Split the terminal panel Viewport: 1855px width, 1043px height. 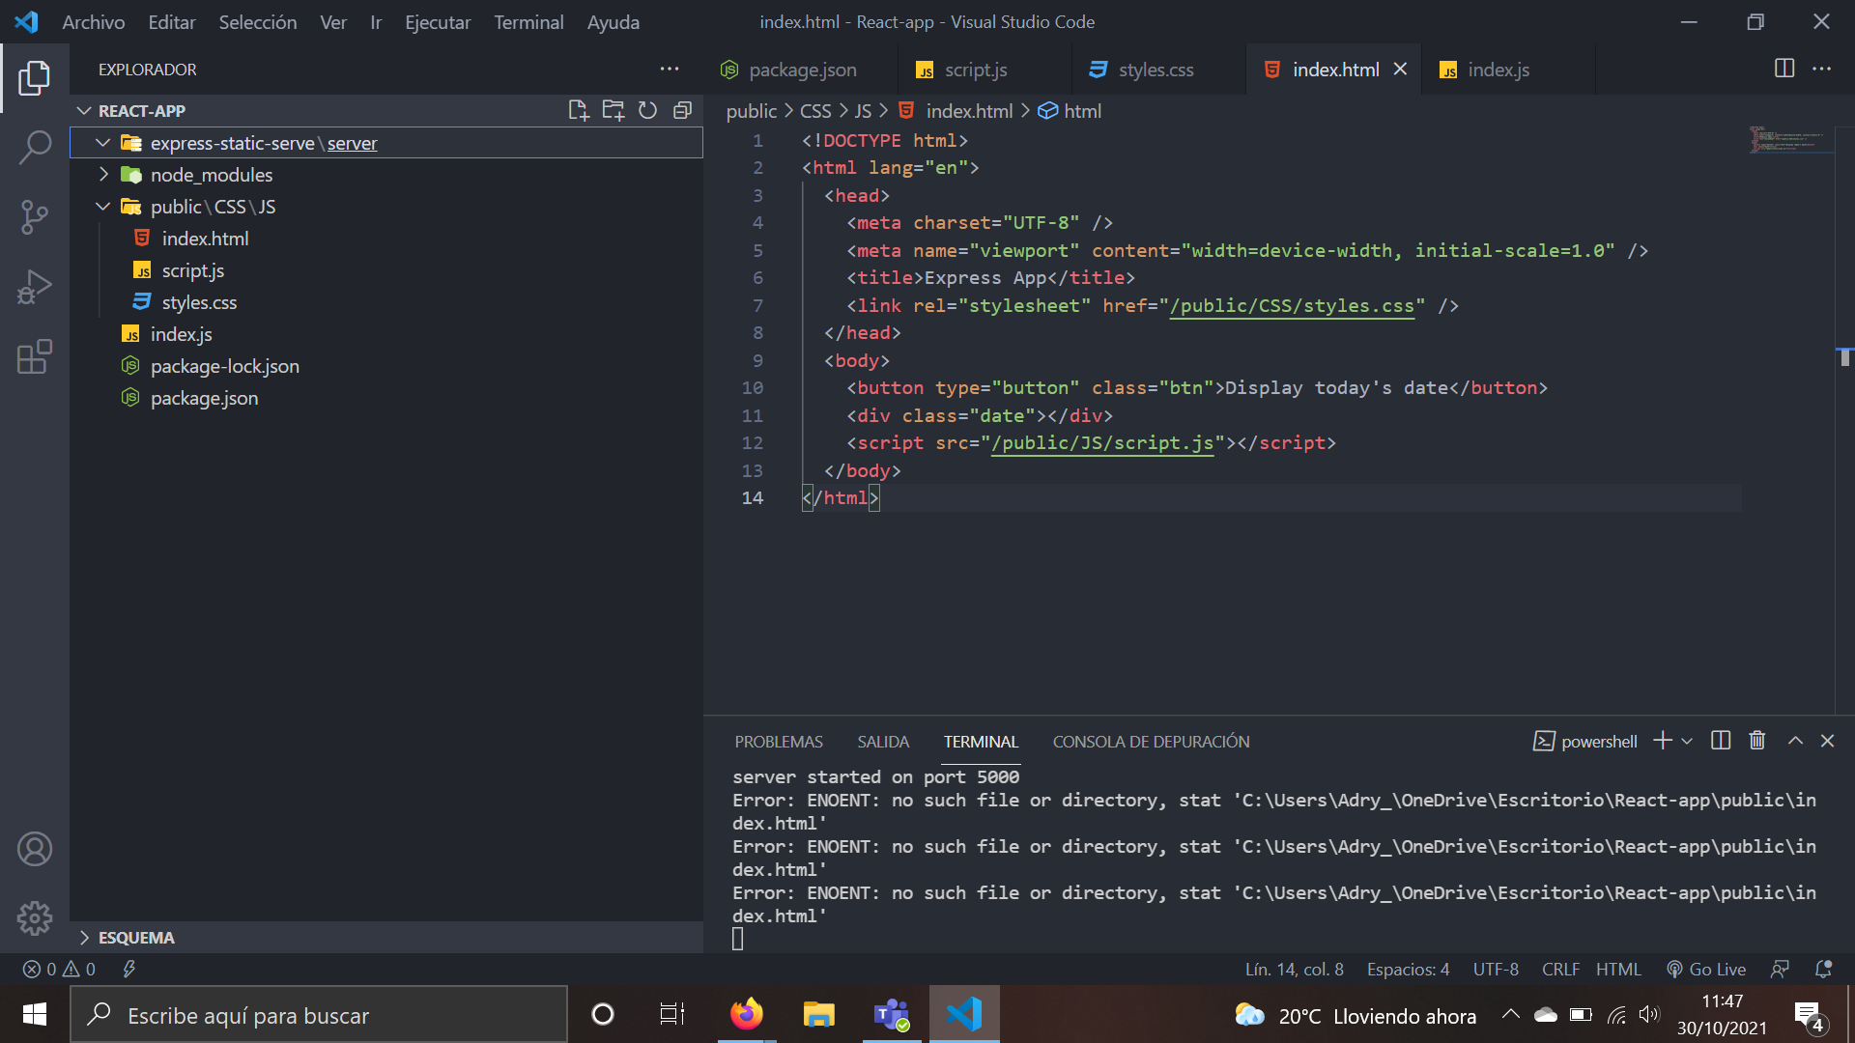(1721, 741)
